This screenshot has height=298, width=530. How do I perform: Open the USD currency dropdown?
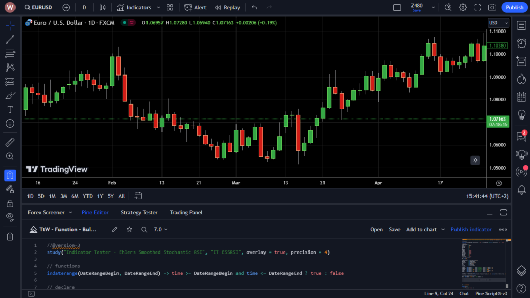click(x=498, y=23)
